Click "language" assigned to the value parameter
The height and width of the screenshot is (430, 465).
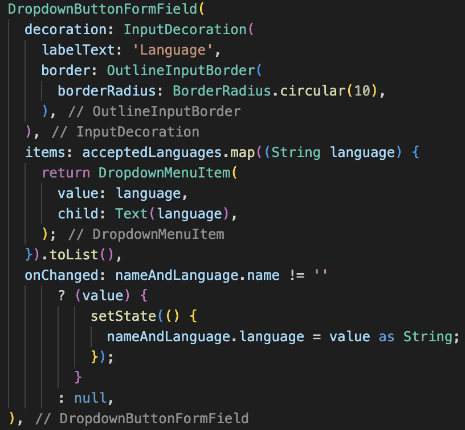pos(148,193)
